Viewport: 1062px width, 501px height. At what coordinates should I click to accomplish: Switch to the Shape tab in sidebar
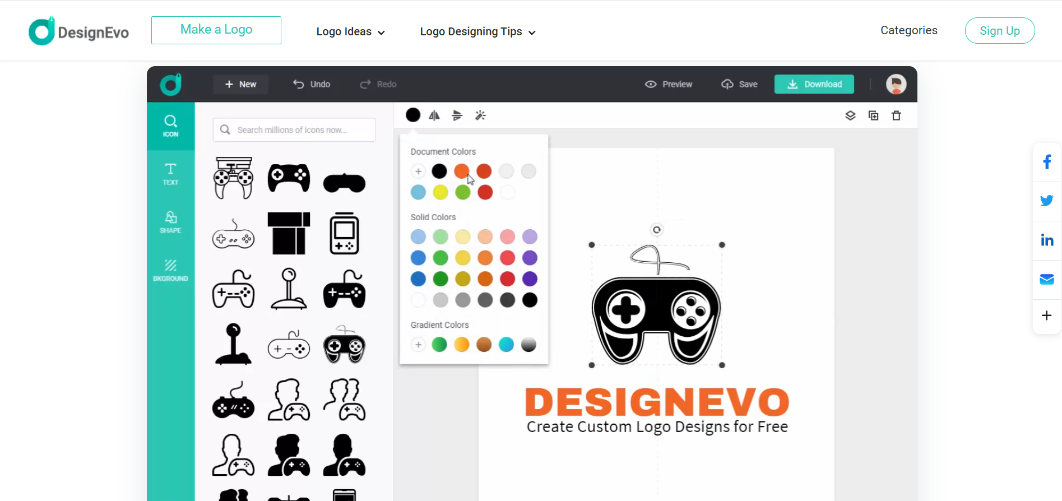pyautogui.click(x=171, y=222)
